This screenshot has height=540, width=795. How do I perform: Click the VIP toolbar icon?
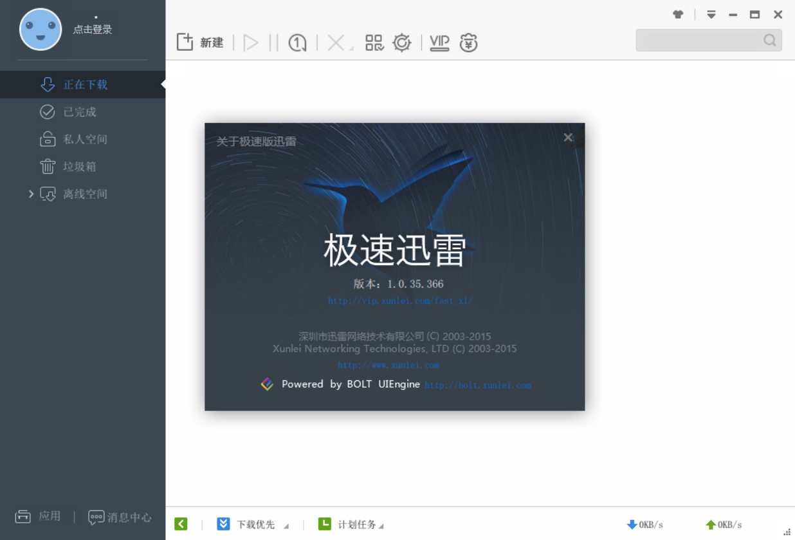439,42
